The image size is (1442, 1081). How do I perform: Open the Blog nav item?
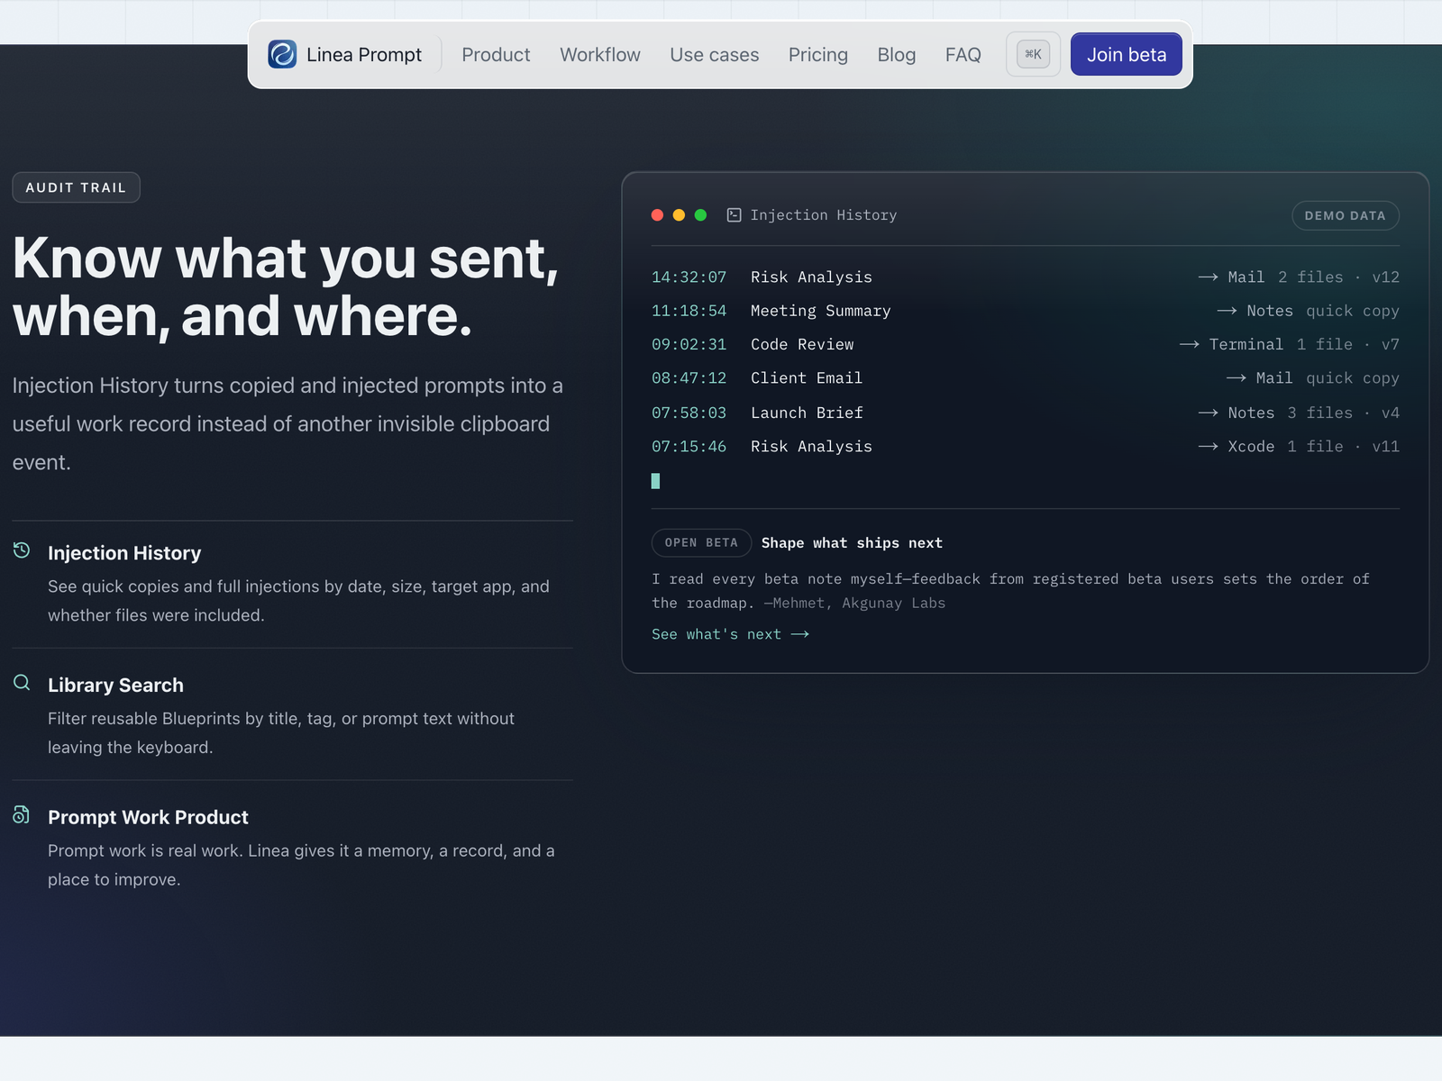pyautogui.click(x=897, y=55)
